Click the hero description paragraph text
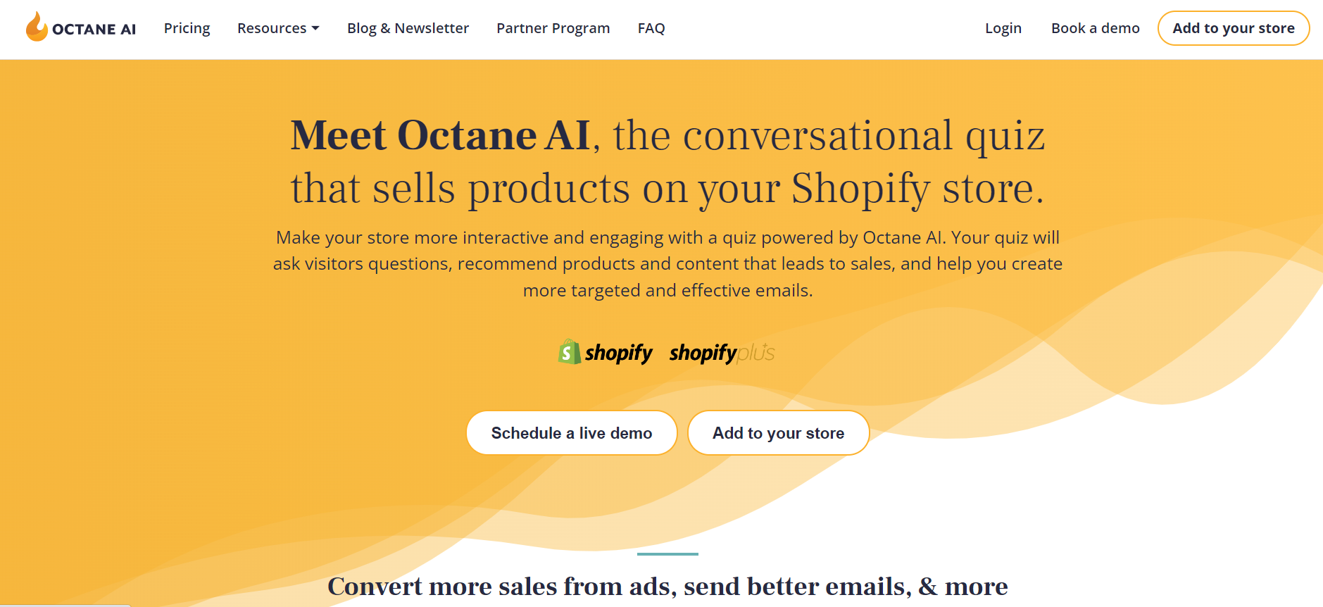 tap(667, 264)
